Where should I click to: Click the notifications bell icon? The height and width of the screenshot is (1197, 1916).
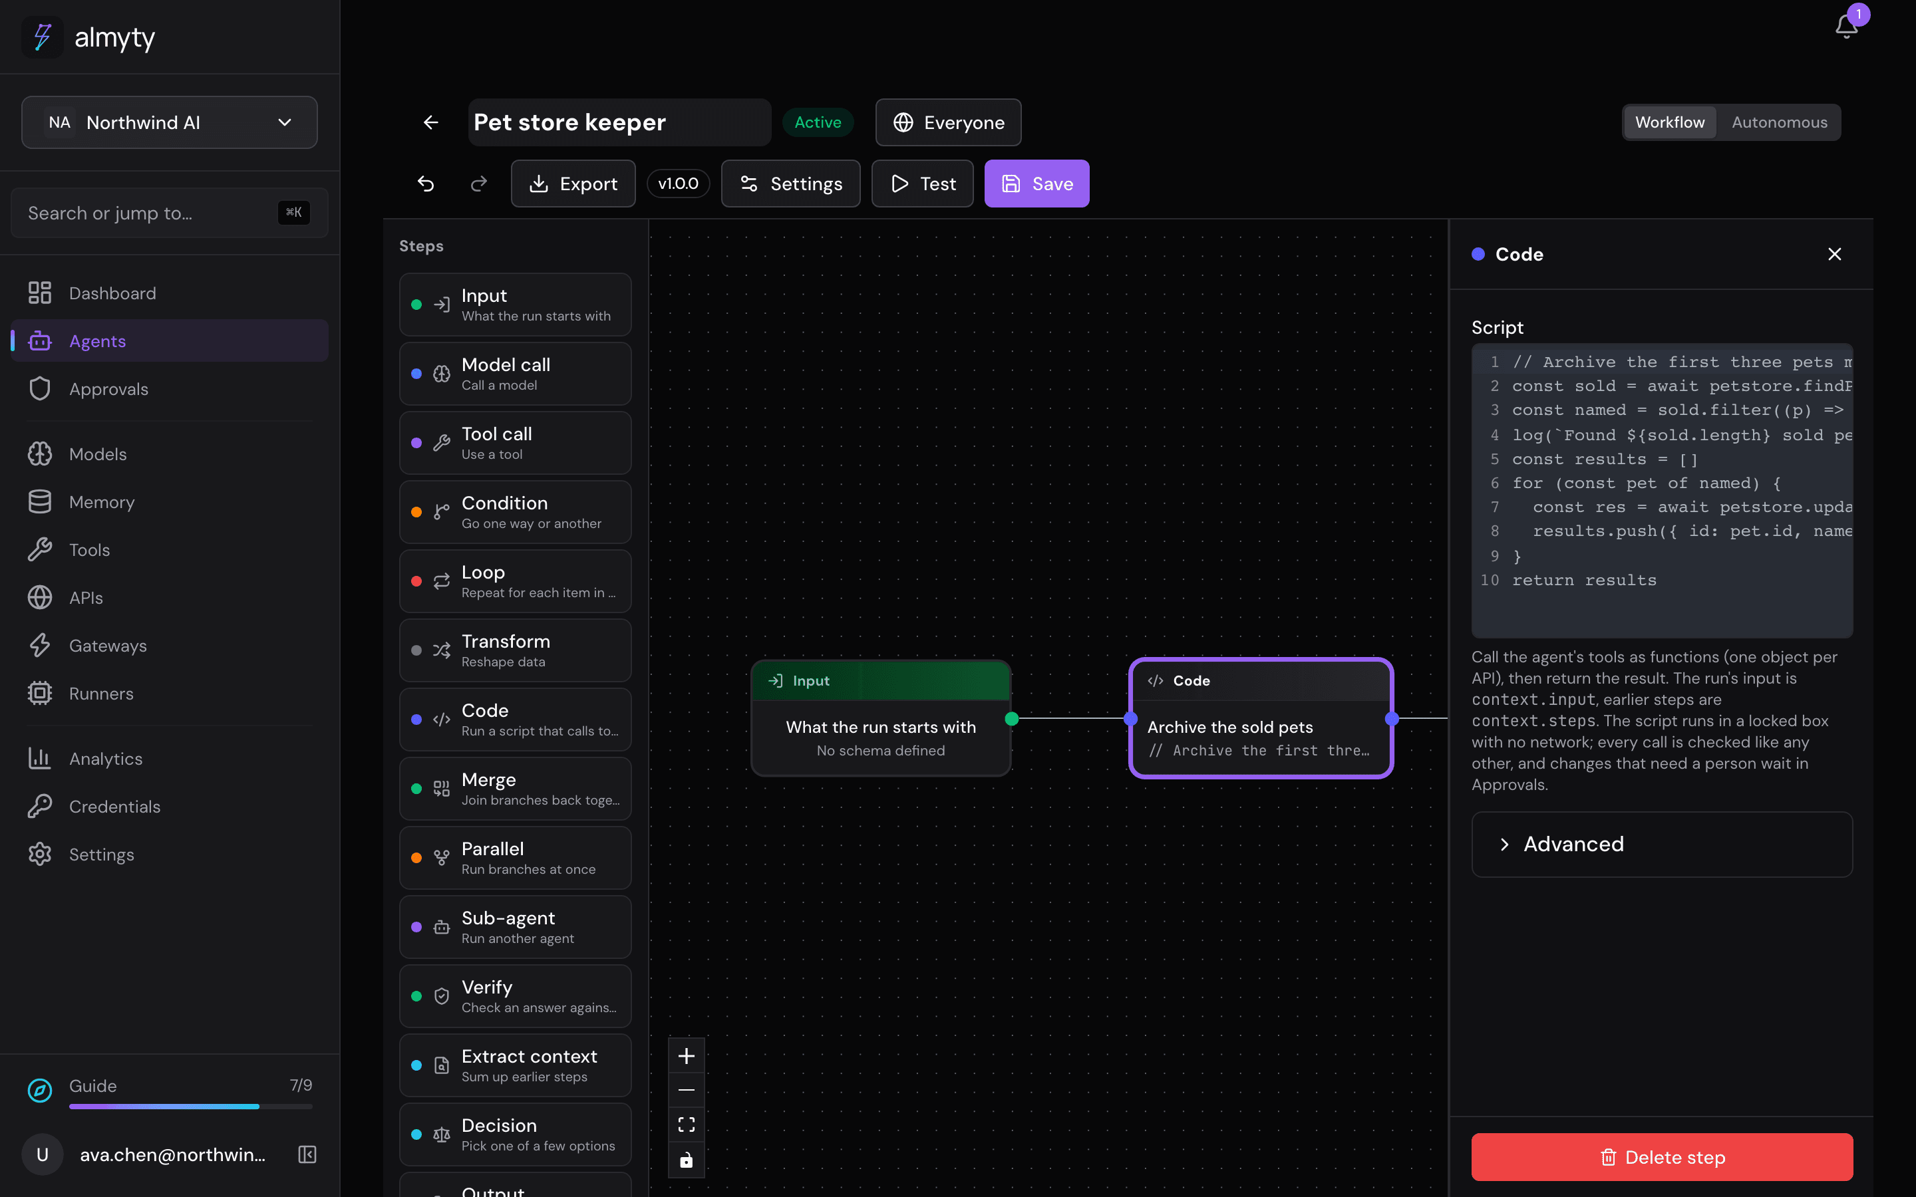click(1845, 27)
